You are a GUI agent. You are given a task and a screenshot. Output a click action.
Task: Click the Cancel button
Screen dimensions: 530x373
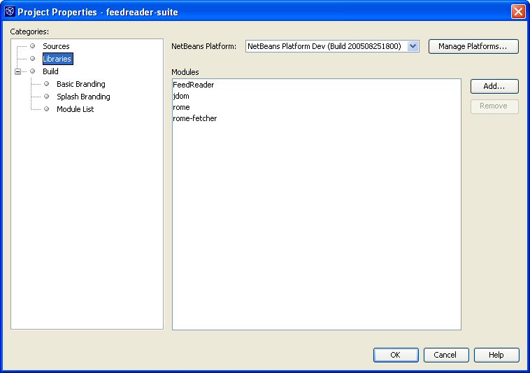(446, 355)
